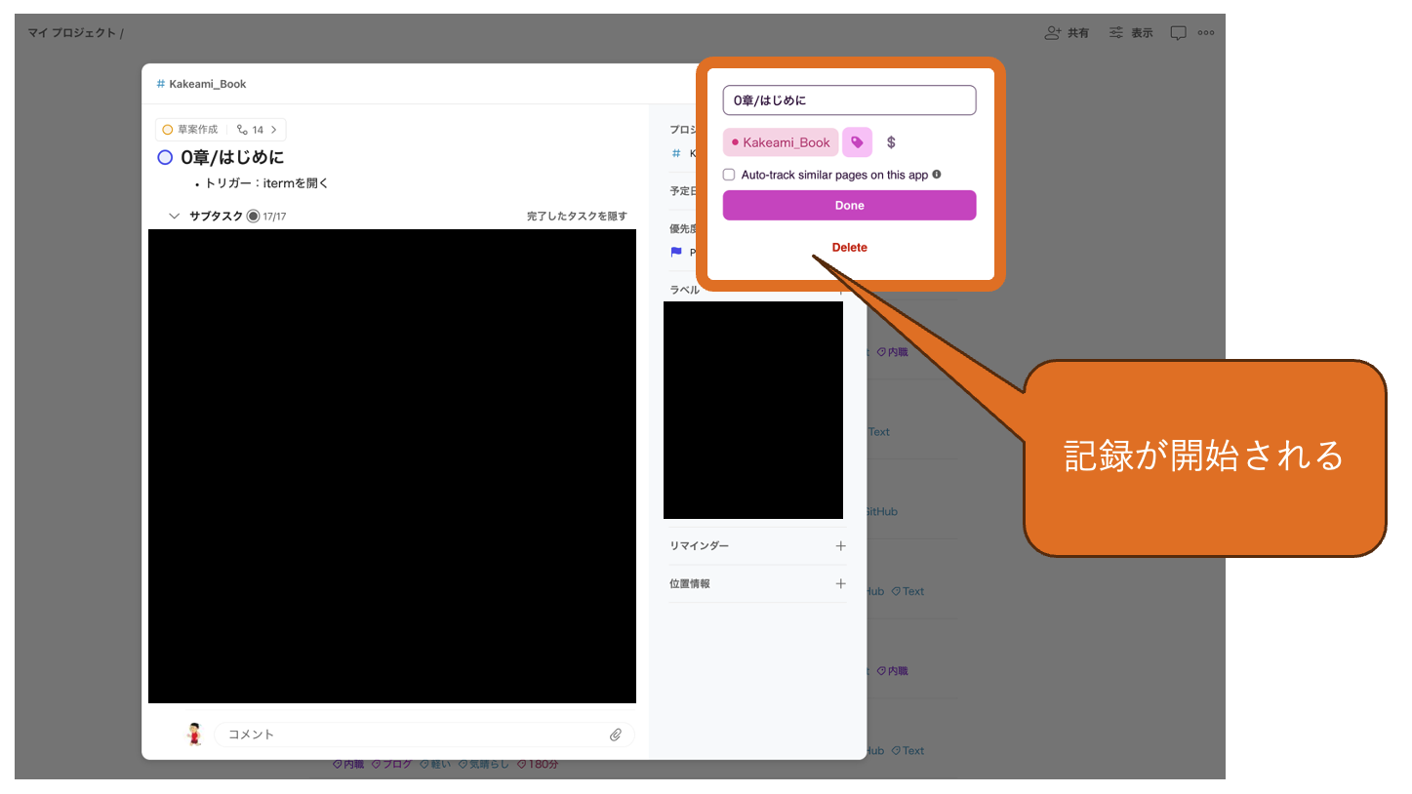1412x794 pixels.
Task: Select the purple tag icon in the popup
Action: pyautogui.click(x=857, y=142)
